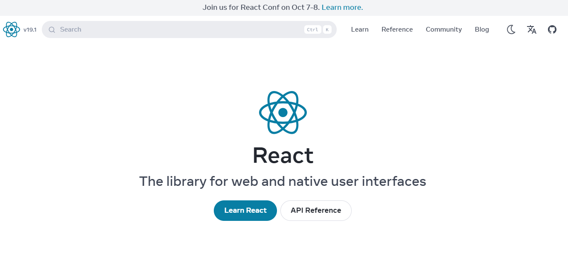Open the Reference section
This screenshot has height=270, width=568.
(397, 29)
